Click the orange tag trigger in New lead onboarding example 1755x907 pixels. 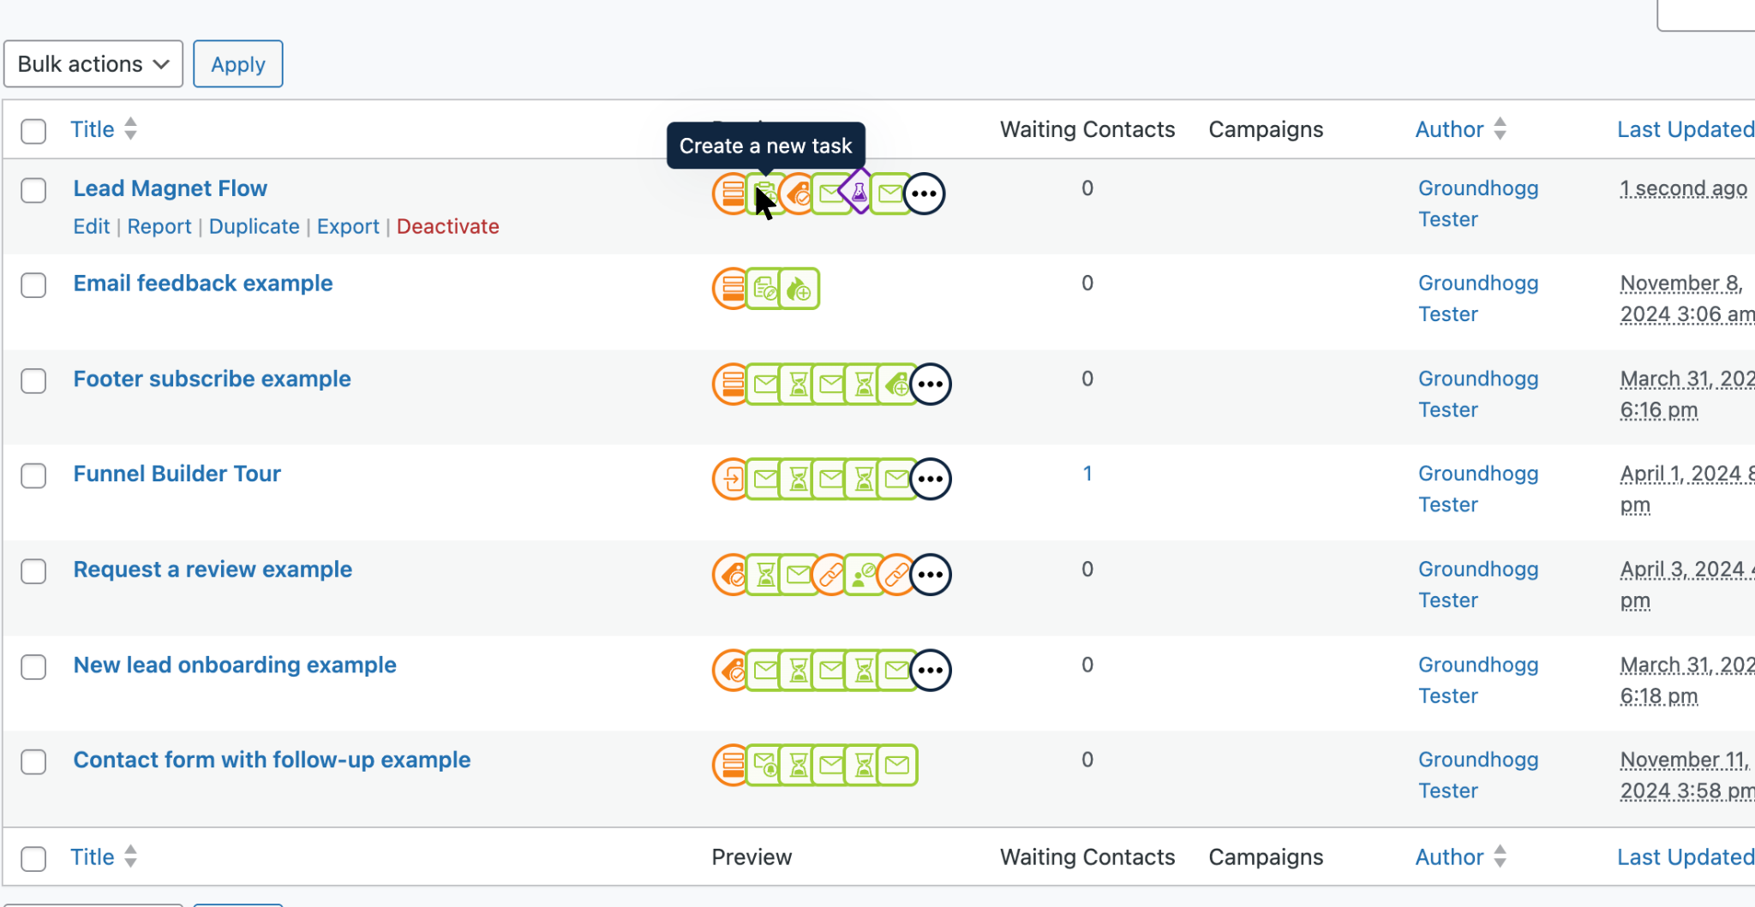tap(732, 670)
